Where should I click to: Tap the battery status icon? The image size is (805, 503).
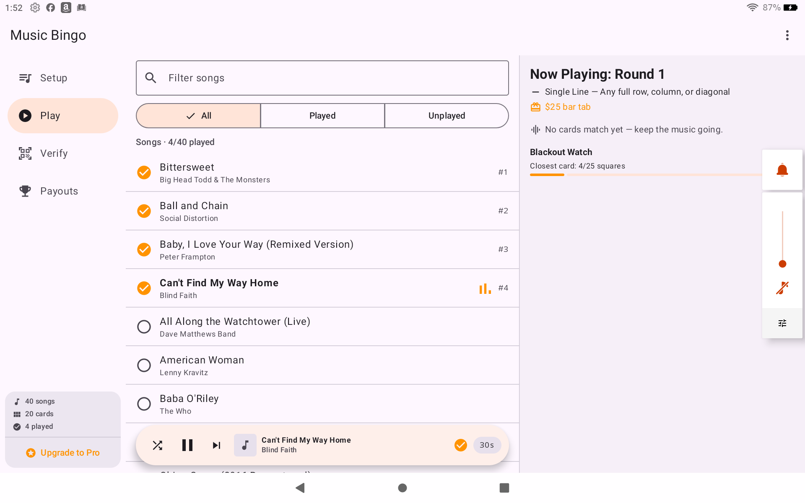click(790, 8)
